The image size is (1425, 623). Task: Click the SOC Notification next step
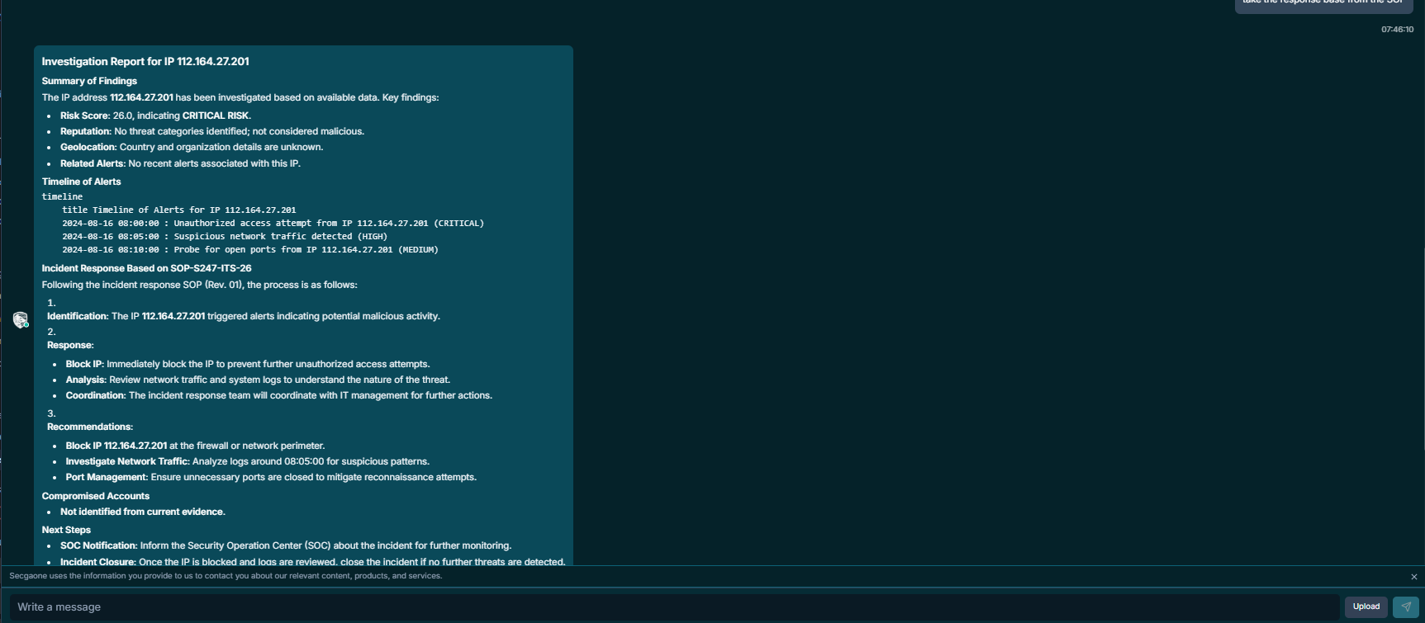coord(98,545)
